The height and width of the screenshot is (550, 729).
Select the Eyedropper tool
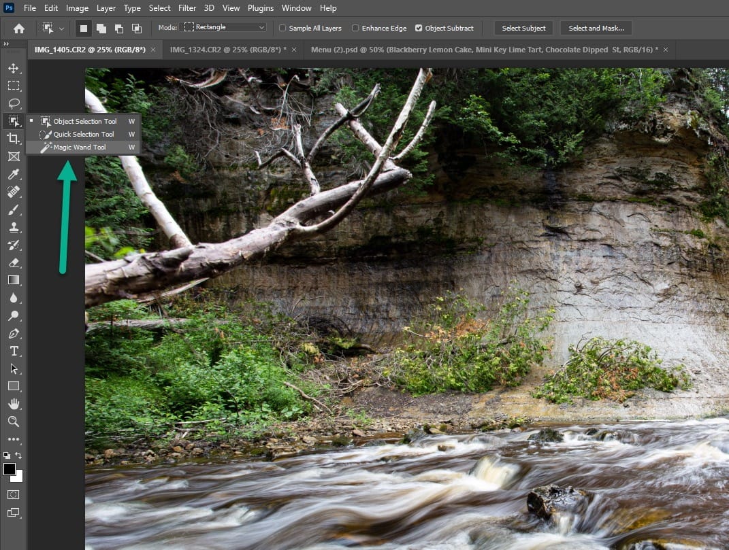coord(14,174)
